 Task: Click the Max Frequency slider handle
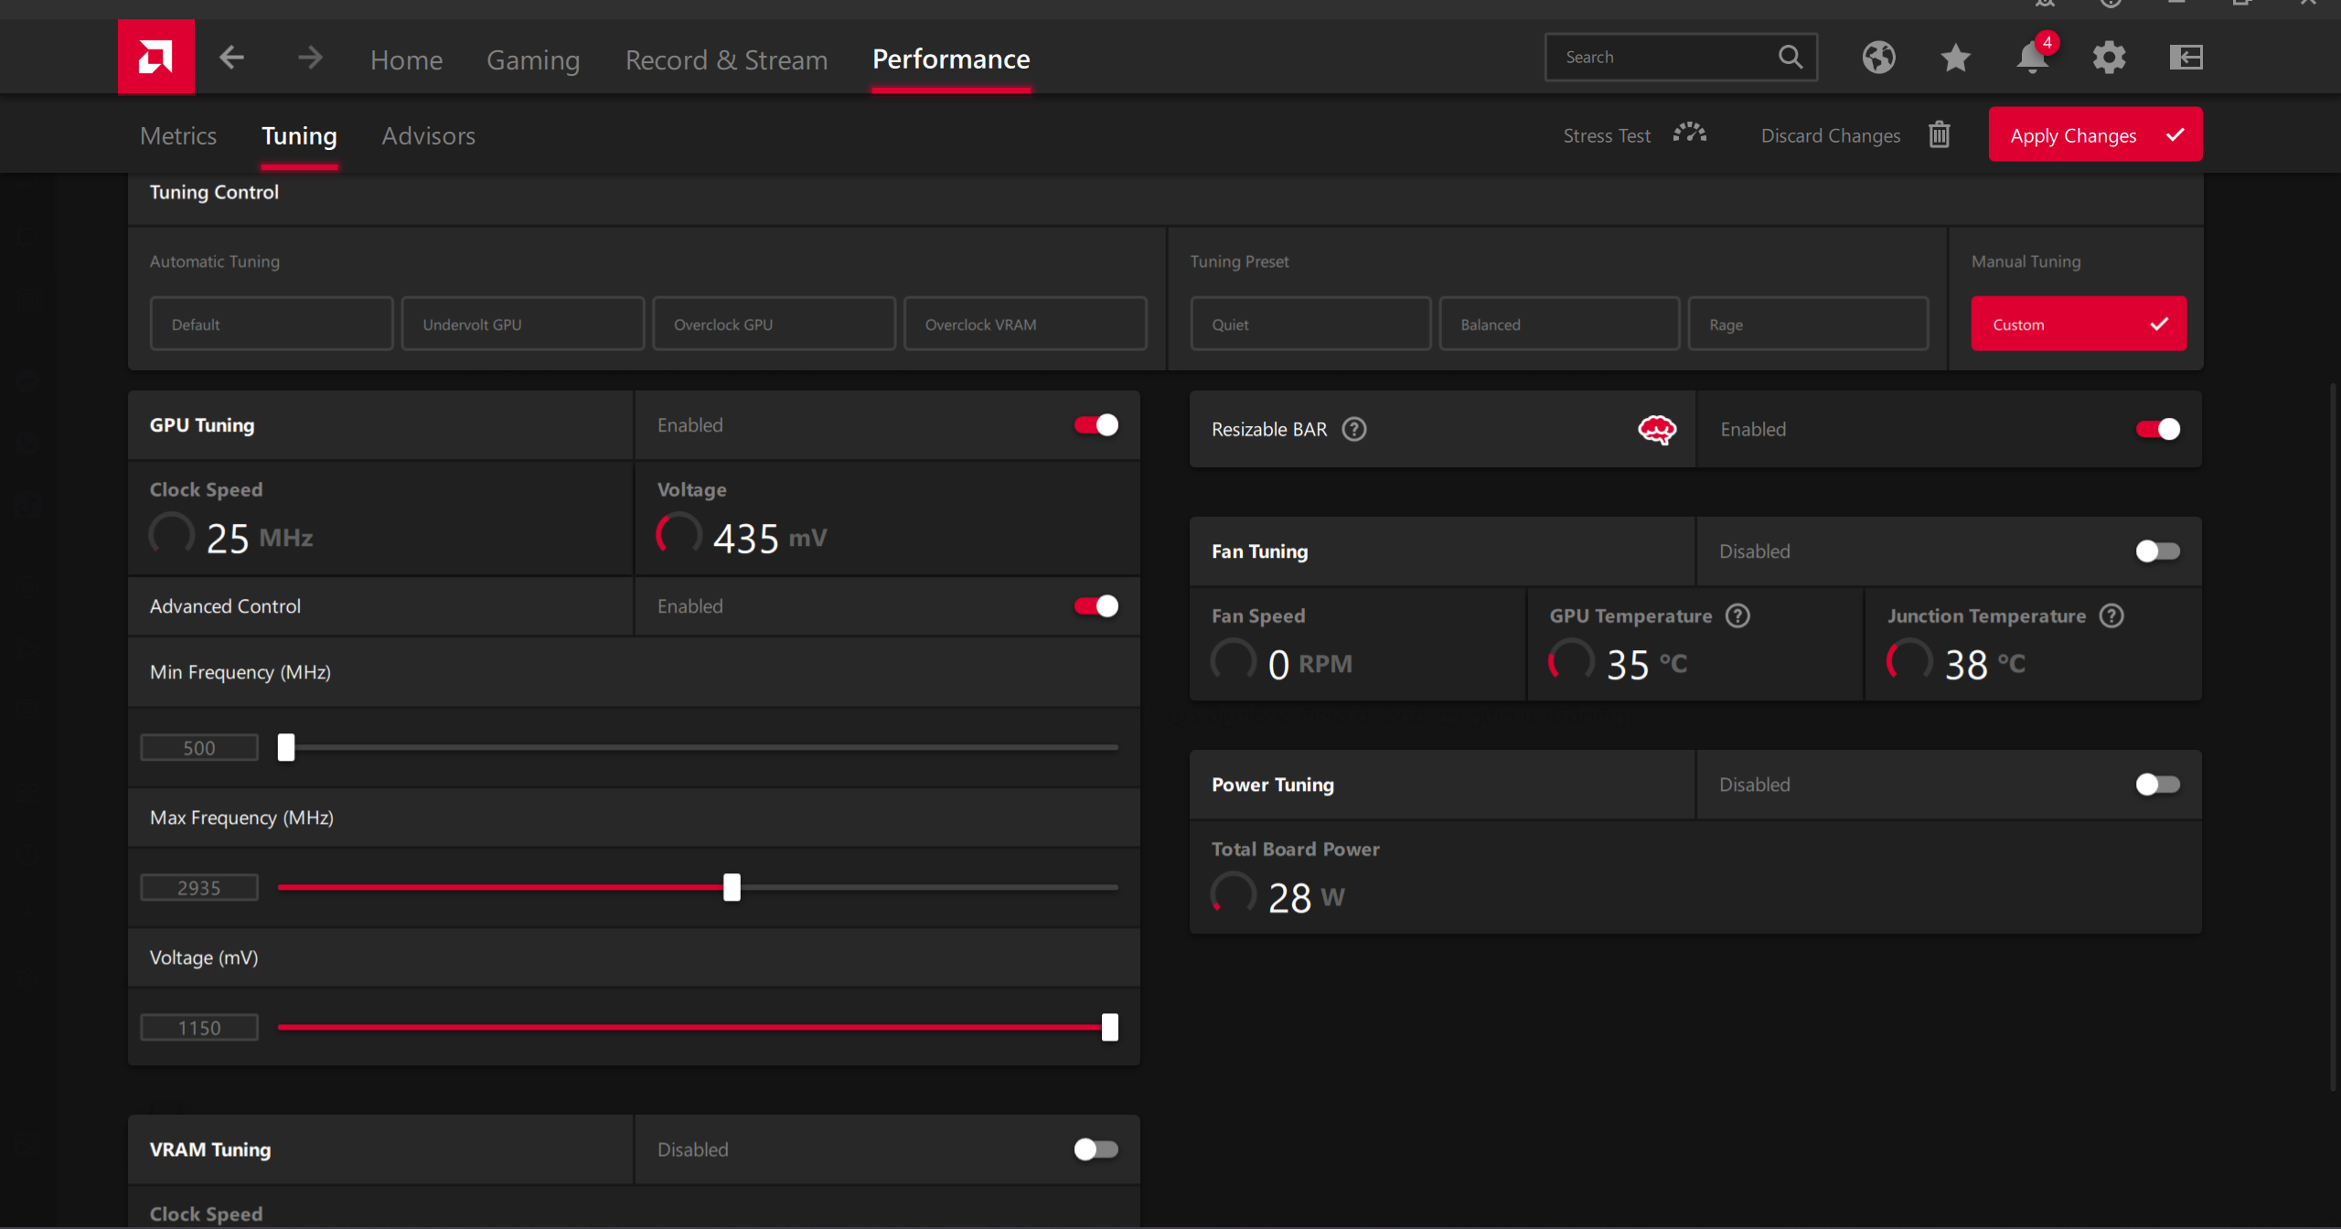point(732,887)
